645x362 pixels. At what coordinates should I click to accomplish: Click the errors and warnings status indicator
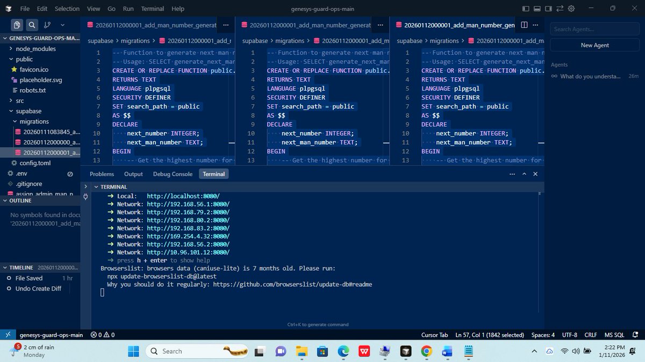(102, 335)
